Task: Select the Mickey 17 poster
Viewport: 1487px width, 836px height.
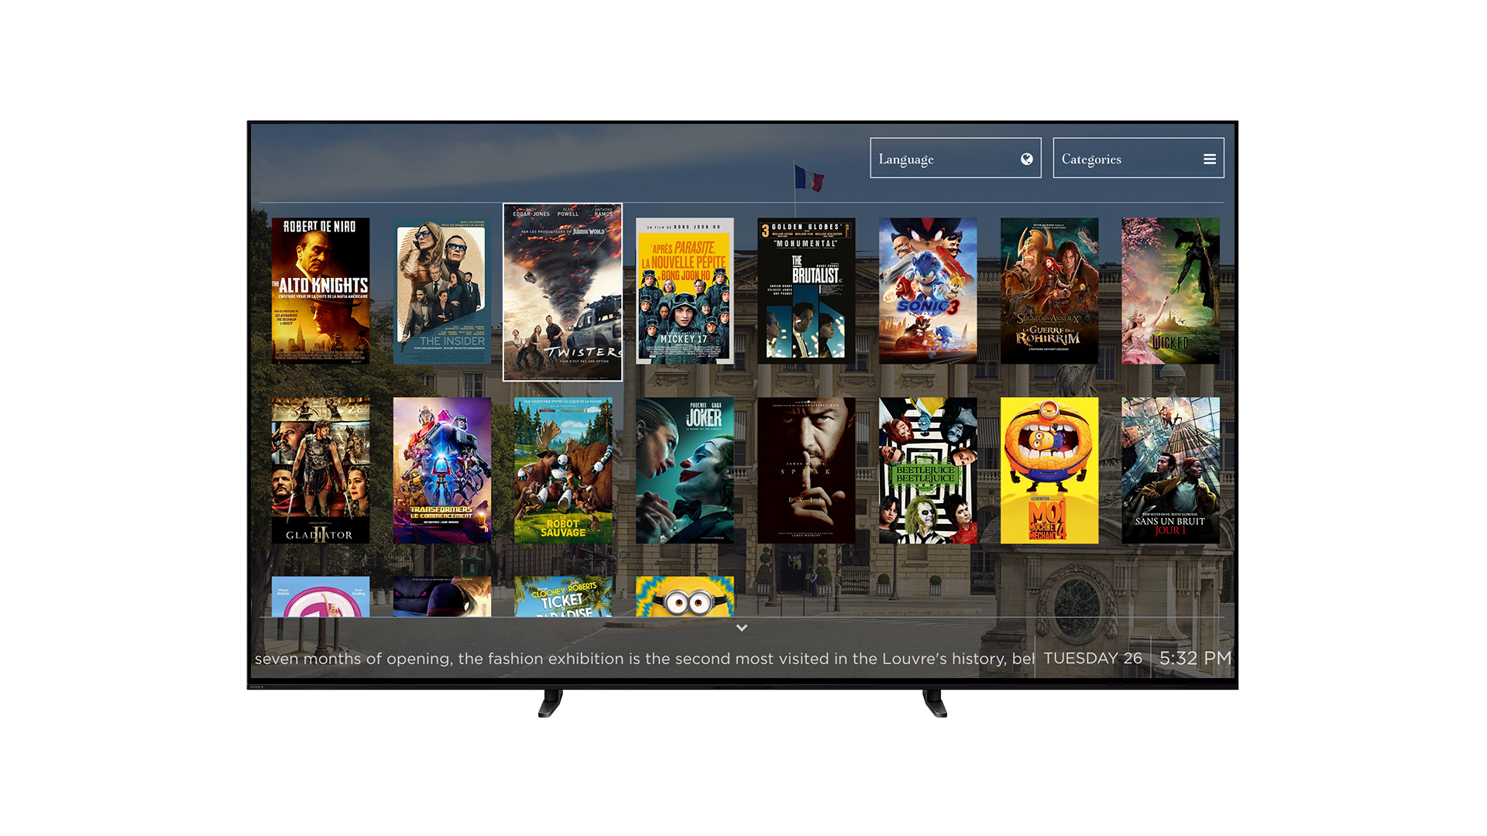Action: point(685,291)
